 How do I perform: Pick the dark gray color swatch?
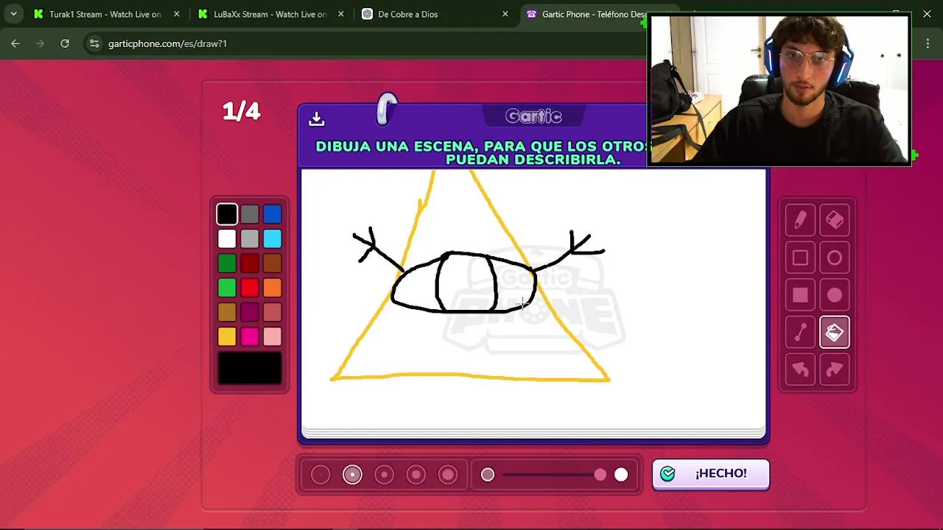pyautogui.click(x=250, y=214)
